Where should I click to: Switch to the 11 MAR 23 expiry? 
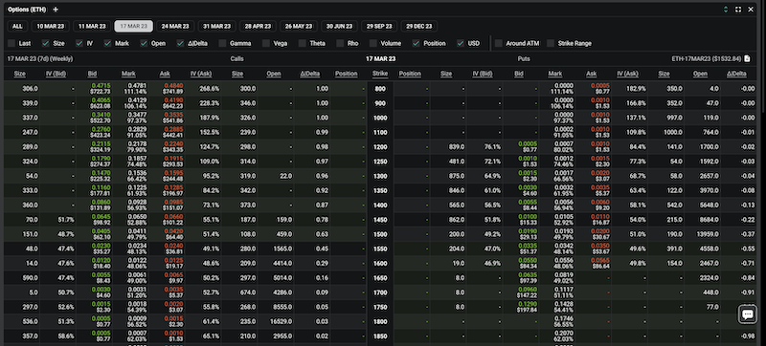point(92,27)
